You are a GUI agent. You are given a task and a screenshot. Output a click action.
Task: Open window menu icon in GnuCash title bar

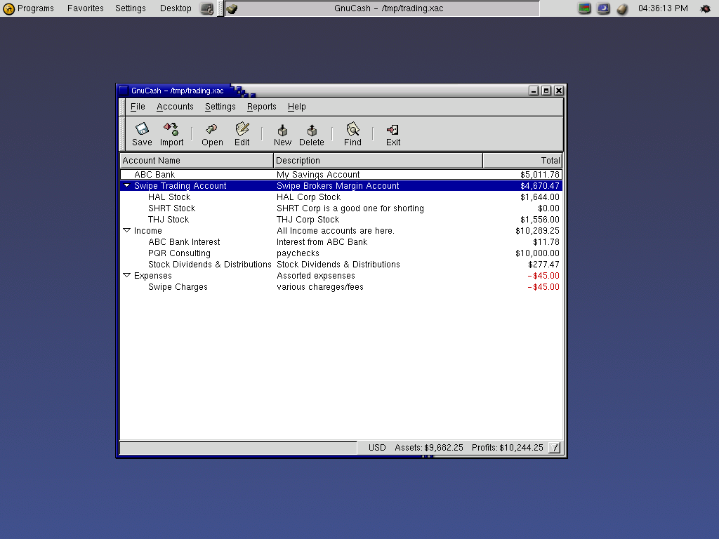[x=124, y=91]
